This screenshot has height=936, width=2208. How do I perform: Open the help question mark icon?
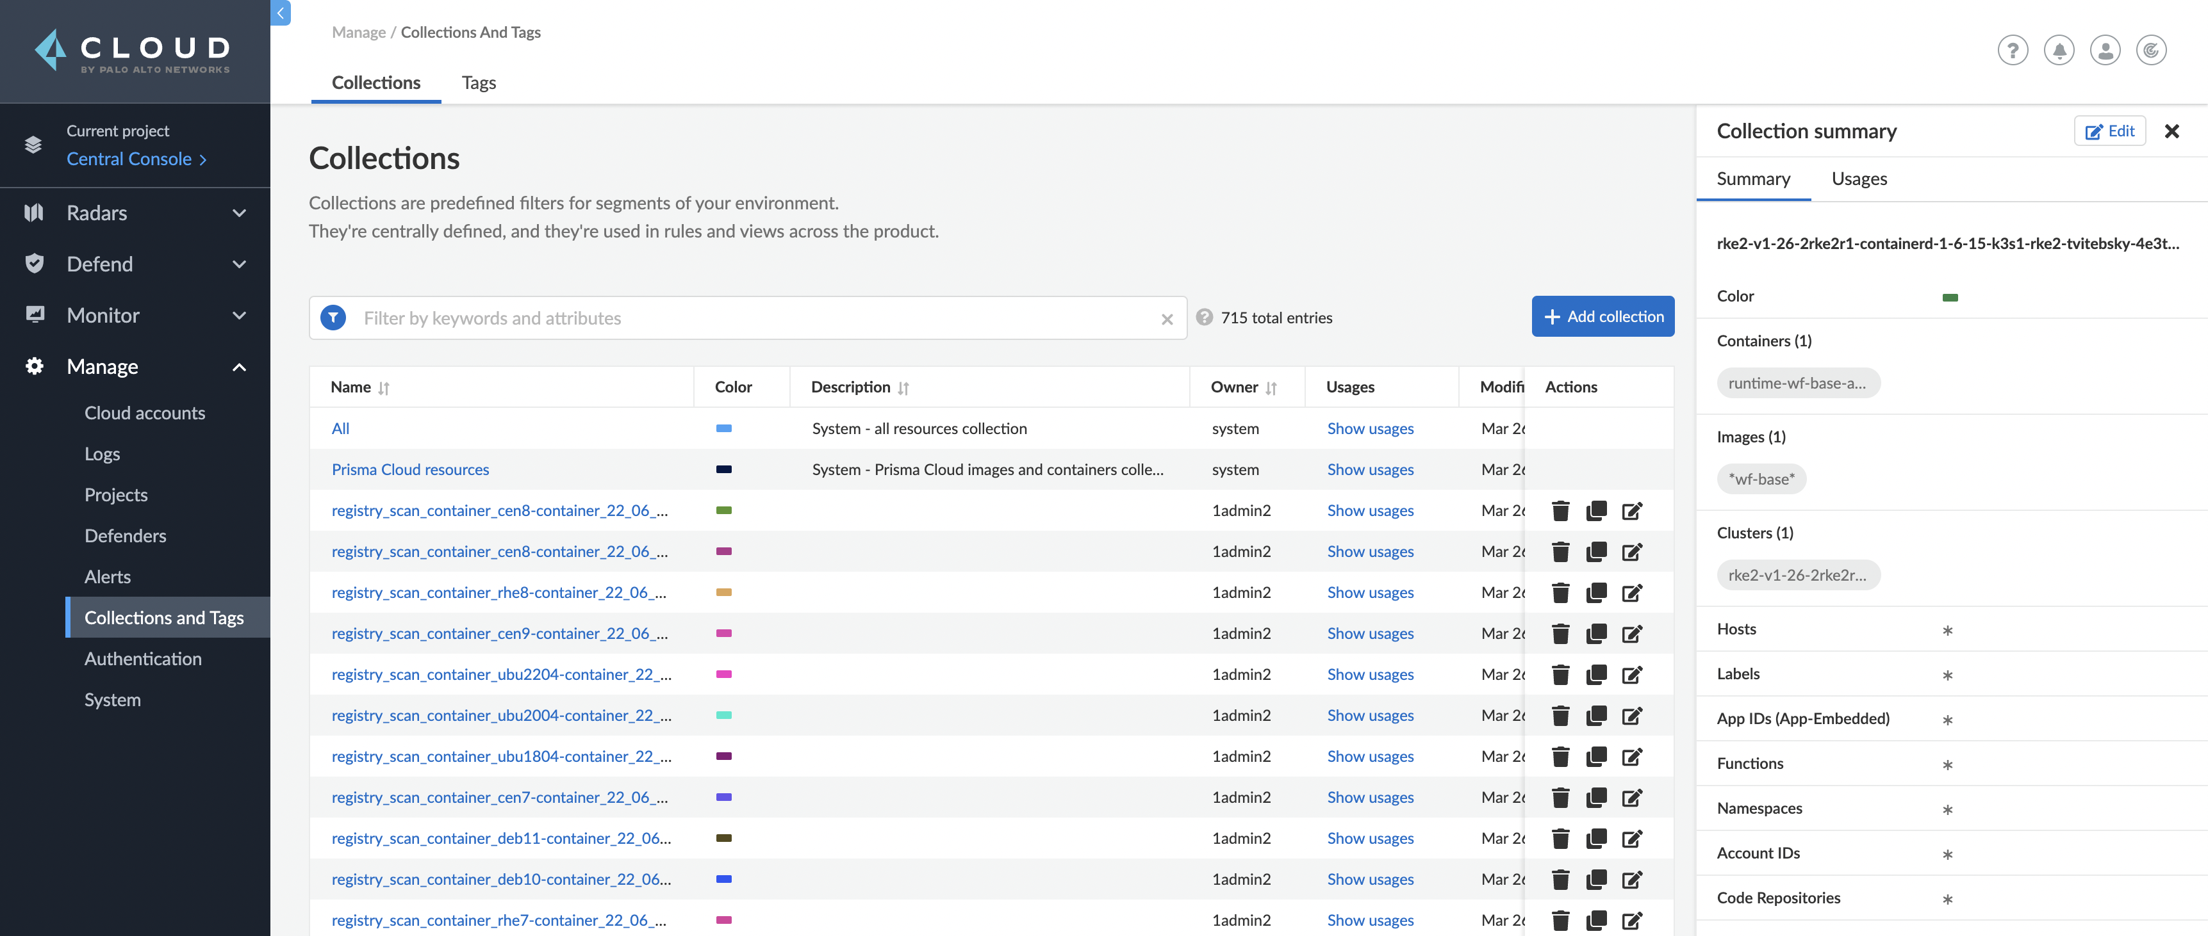tap(2012, 51)
